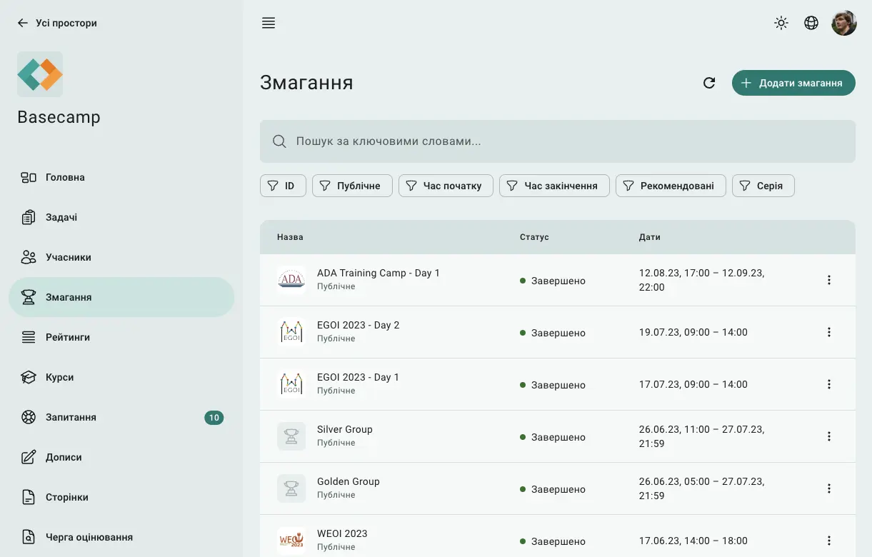Open the Рекомендовані filter chip
Image resolution: width=872 pixels, height=557 pixels.
click(x=670, y=186)
